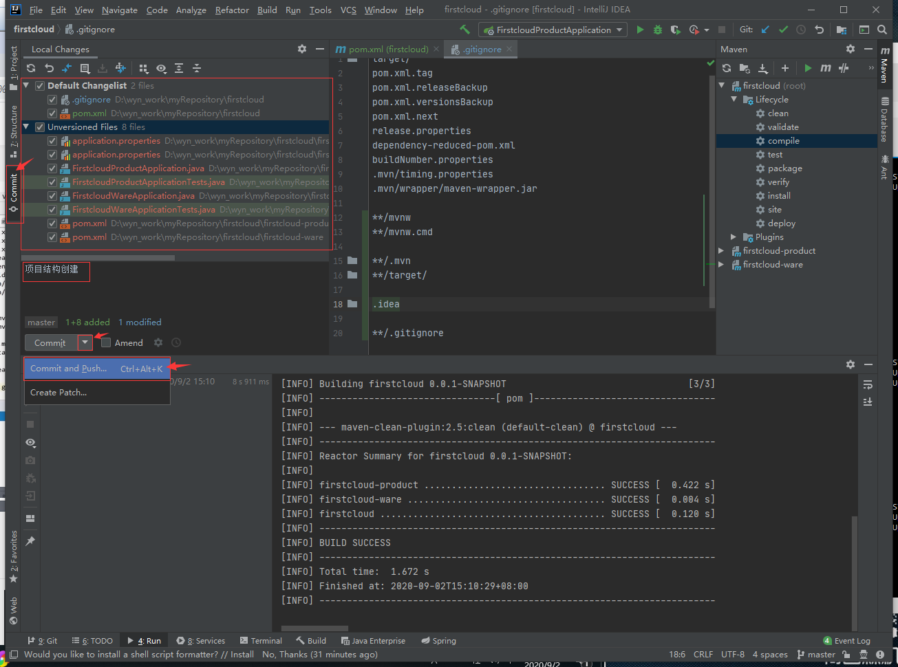Uncheck pom.xml firstcloud-ware checkbox

click(x=52, y=237)
